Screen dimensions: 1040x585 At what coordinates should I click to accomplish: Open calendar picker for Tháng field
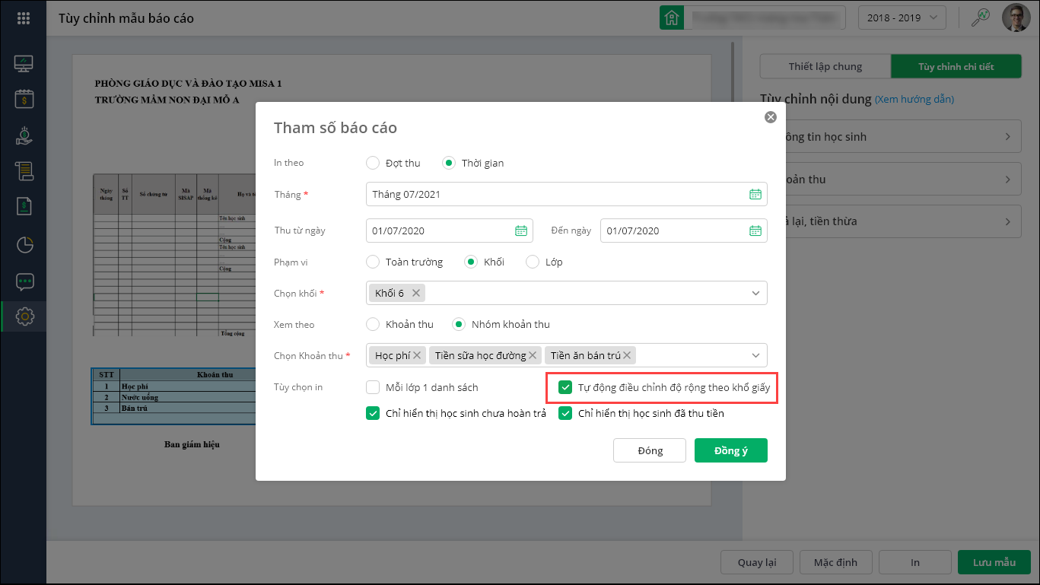pyautogui.click(x=755, y=194)
